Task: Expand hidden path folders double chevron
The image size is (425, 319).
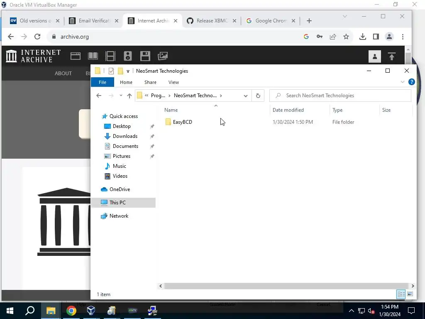Action: click(147, 96)
